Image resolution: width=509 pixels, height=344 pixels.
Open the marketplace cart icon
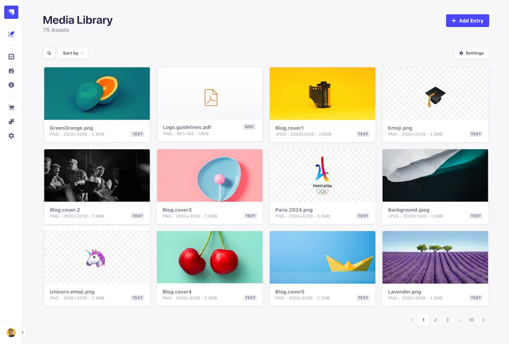tap(11, 107)
